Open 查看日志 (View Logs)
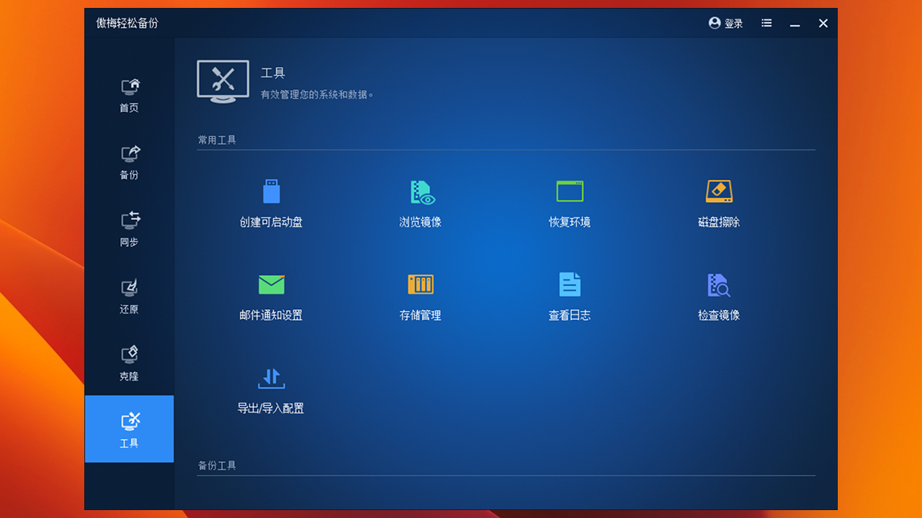 [569, 296]
